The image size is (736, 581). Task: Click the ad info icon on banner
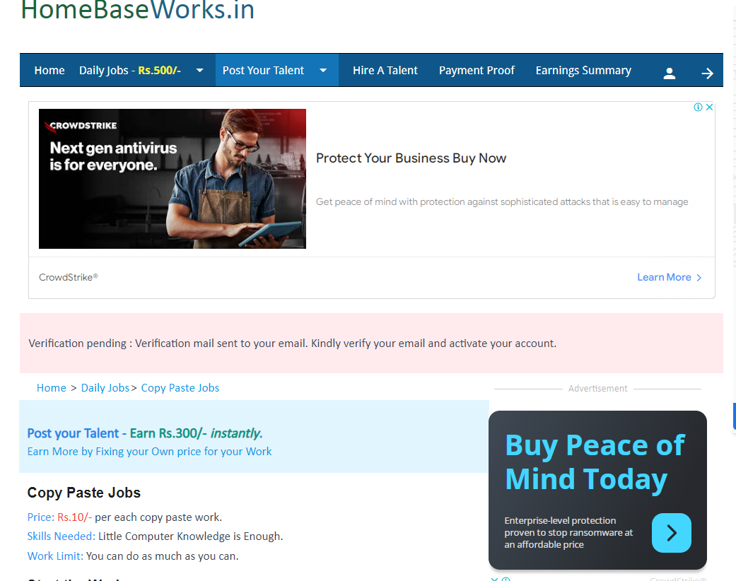click(698, 107)
